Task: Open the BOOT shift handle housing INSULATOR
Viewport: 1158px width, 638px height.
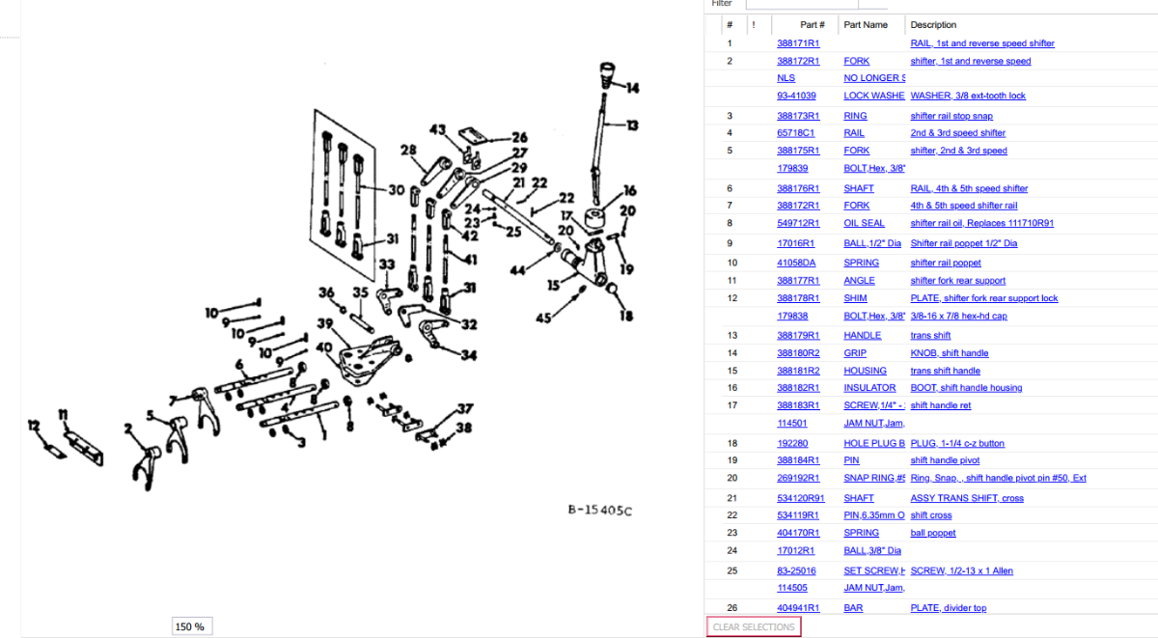Action: coord(869,387)
